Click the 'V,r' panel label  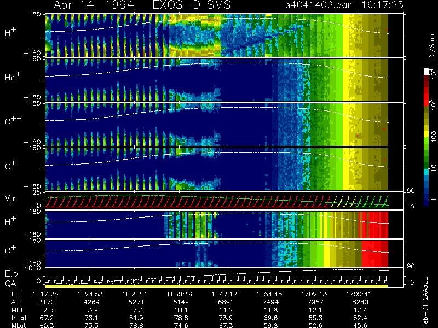pyautogui.click(x=10, y=198)
